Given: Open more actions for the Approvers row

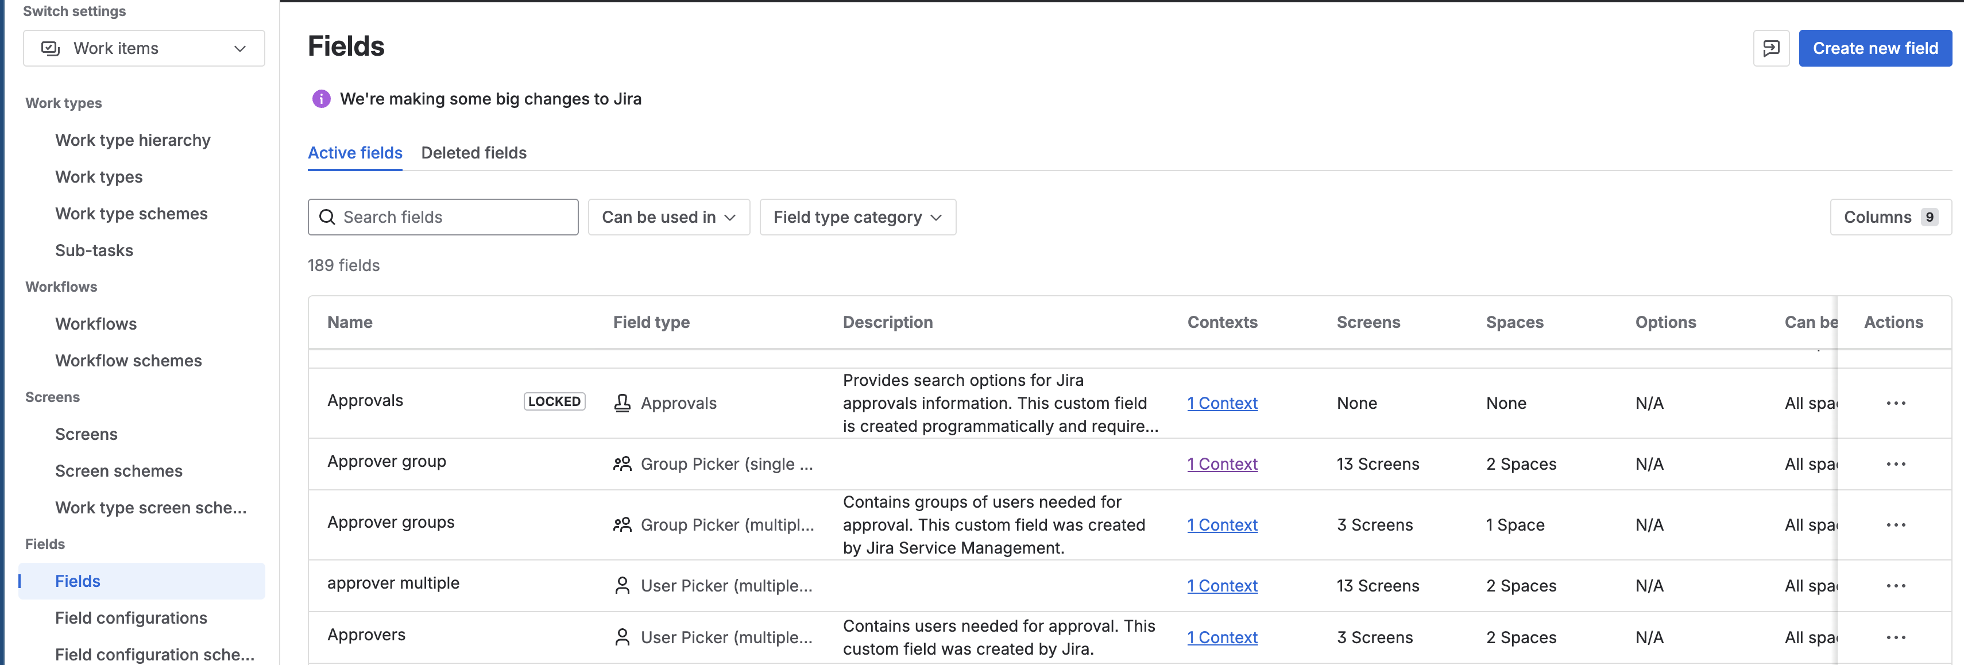Looking at the screenshot, I should pyautogui.click(x=1896, y=637).
